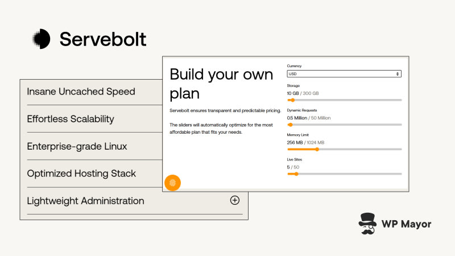Click the Dynamic Requests 0.5 Million value
Screen dimensions: 455x256
297,118
